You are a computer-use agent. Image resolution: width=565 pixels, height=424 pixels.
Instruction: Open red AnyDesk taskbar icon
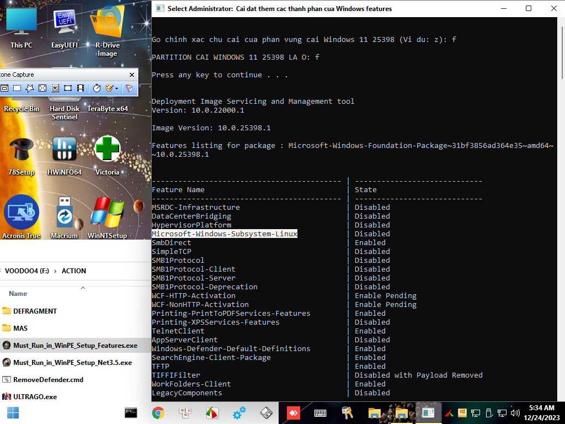click(294, 413)
